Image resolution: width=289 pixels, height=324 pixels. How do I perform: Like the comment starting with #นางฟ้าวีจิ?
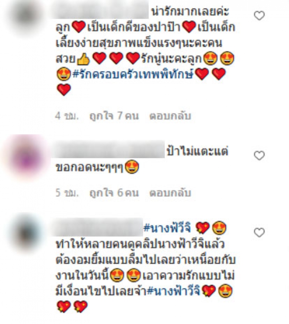coord(259,233)
